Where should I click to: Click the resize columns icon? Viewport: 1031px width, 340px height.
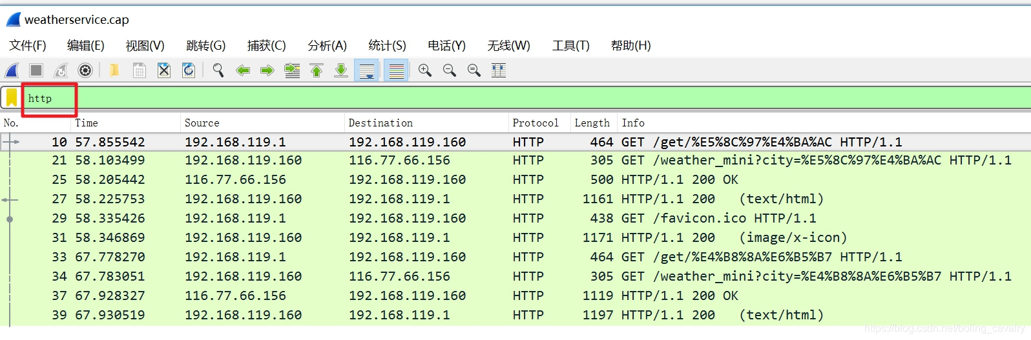coord(498,70)
